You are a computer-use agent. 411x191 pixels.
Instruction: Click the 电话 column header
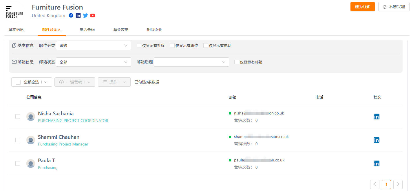319,97
